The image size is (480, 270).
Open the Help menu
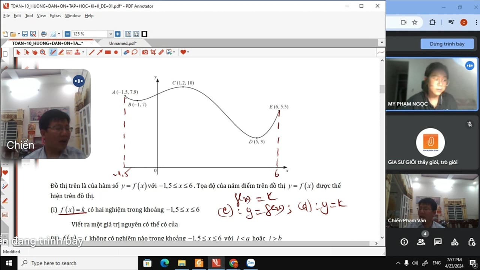coord(89,16)
